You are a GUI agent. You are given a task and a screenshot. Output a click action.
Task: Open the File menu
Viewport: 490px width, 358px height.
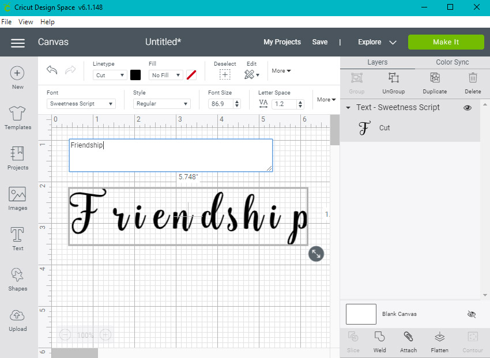pyautogui.click(x=6, y=22)
